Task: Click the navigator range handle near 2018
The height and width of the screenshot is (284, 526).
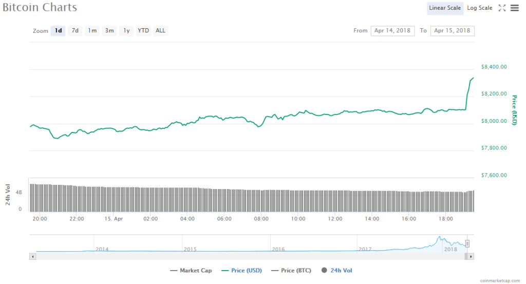Action: (x=467, y=243)
